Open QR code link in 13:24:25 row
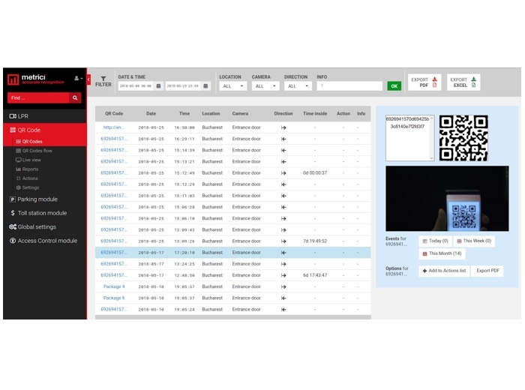Viewport: 525px width, 390px height. point(114,264)
